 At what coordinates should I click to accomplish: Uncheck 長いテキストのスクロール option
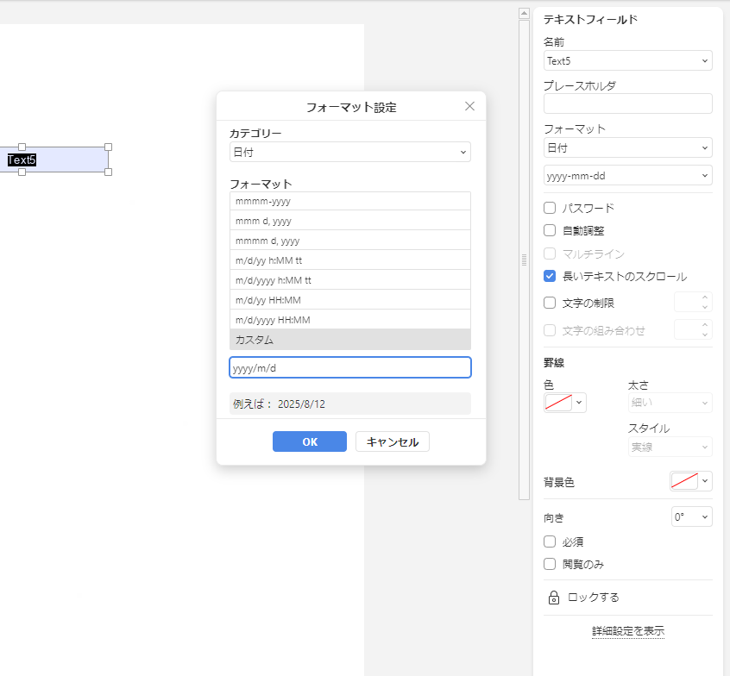pyautogui.click(x=550, y=277)
